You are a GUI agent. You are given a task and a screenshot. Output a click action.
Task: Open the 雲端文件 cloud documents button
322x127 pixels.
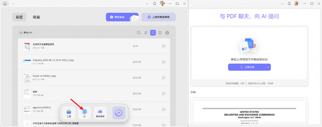[26, 33]
